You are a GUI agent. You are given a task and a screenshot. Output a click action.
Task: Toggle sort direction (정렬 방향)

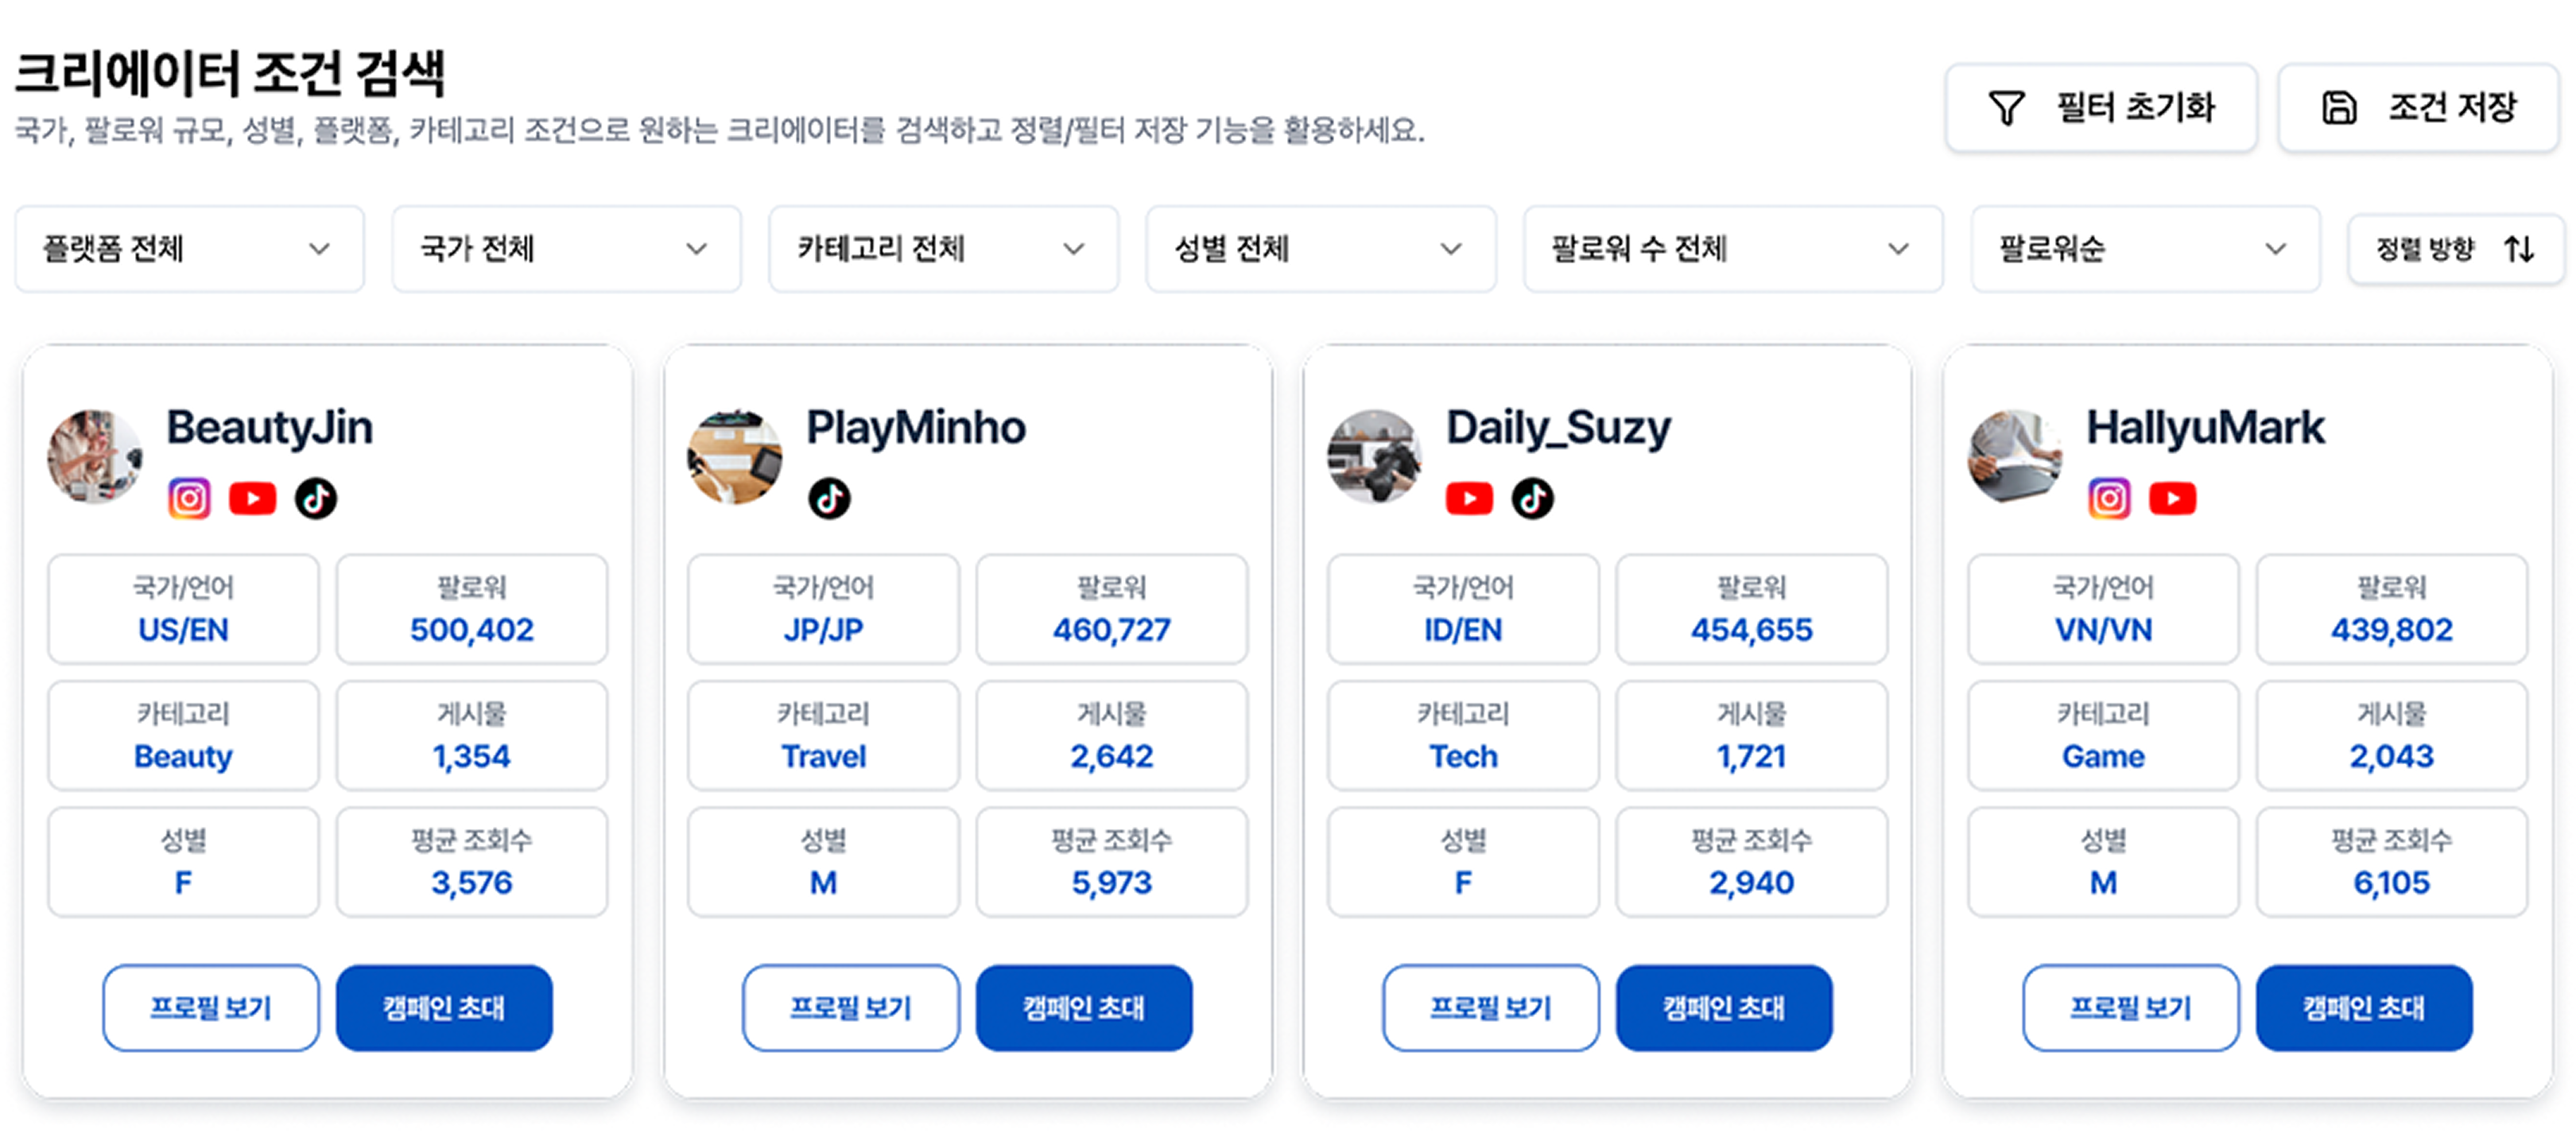pos(2455,249)
